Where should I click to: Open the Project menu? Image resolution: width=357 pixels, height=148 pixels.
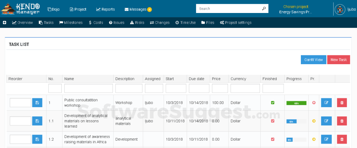pyautogui.click(x=78, y=9)
